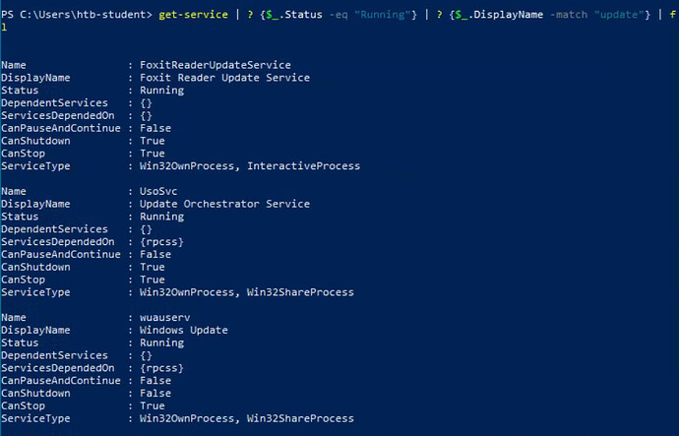Viewport: 679px width, 436px height.
Task: Click CanPauseAndContinue label of FoxitReaderUpdateService
Action: tap(61, 128)
